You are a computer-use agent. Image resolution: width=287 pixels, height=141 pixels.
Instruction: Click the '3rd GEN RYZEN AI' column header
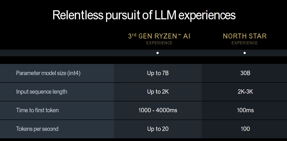pyautogui.click(x=159, y=36)
